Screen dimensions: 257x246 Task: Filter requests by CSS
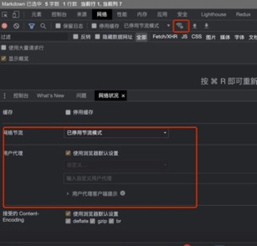coord(197,37)
